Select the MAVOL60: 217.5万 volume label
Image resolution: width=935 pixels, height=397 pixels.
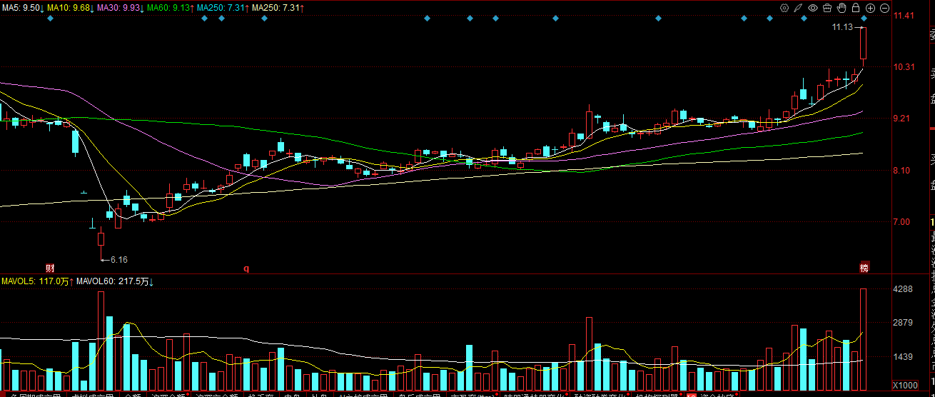(x=115, y=282)
